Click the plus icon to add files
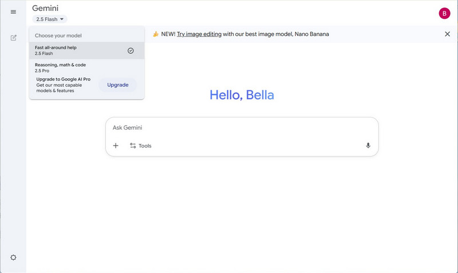The height and width of the screenshot is (273, 458). click(116, 146)
